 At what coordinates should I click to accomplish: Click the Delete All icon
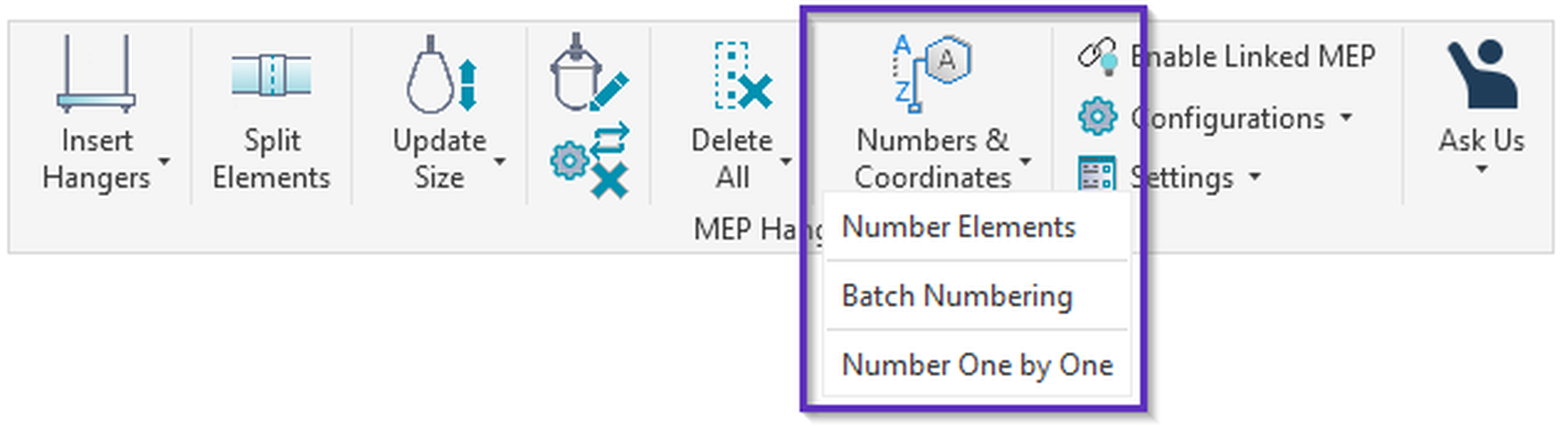(x=741, y=76)
